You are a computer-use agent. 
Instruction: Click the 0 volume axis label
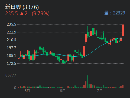click(x=15, y=88)
